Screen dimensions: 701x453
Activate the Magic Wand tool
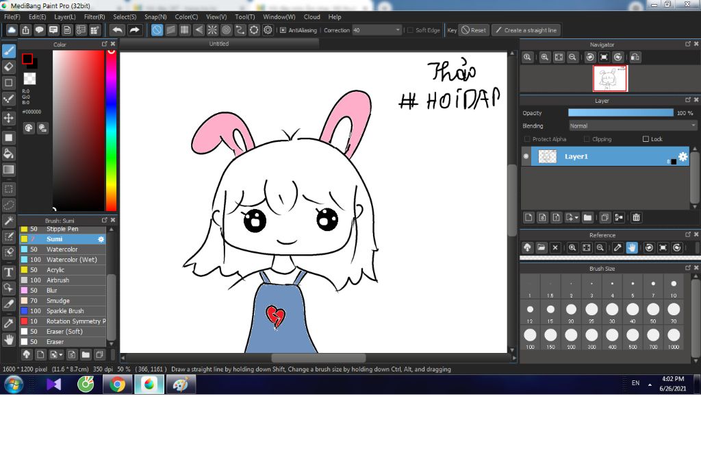8,221
